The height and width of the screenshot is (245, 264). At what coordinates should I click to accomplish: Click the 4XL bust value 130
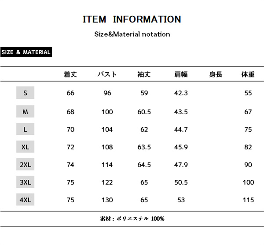(107, 200)
